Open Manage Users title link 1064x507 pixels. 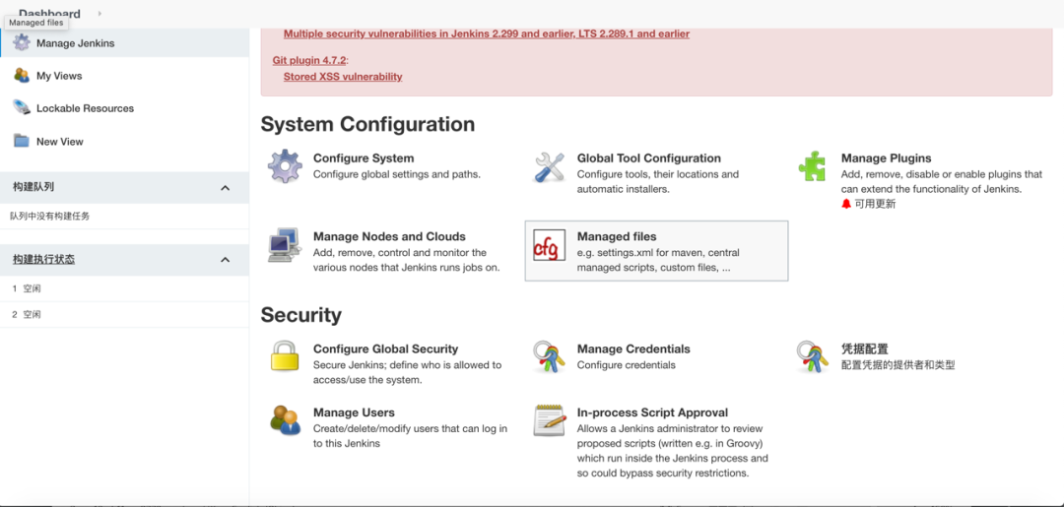pos(354,412)
